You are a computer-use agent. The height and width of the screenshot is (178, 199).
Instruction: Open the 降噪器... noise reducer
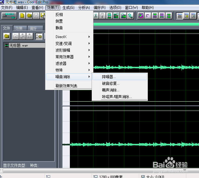pos(120,77)
